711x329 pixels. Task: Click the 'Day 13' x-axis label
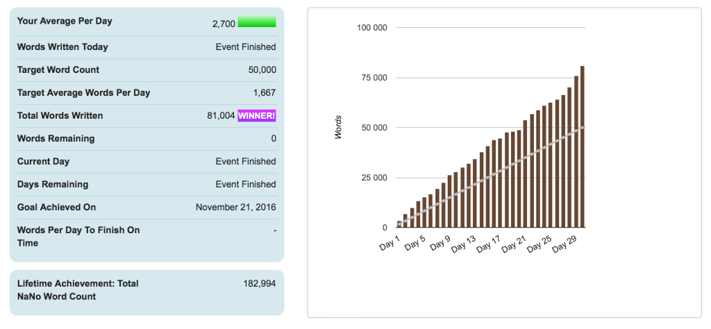[464, 244]
